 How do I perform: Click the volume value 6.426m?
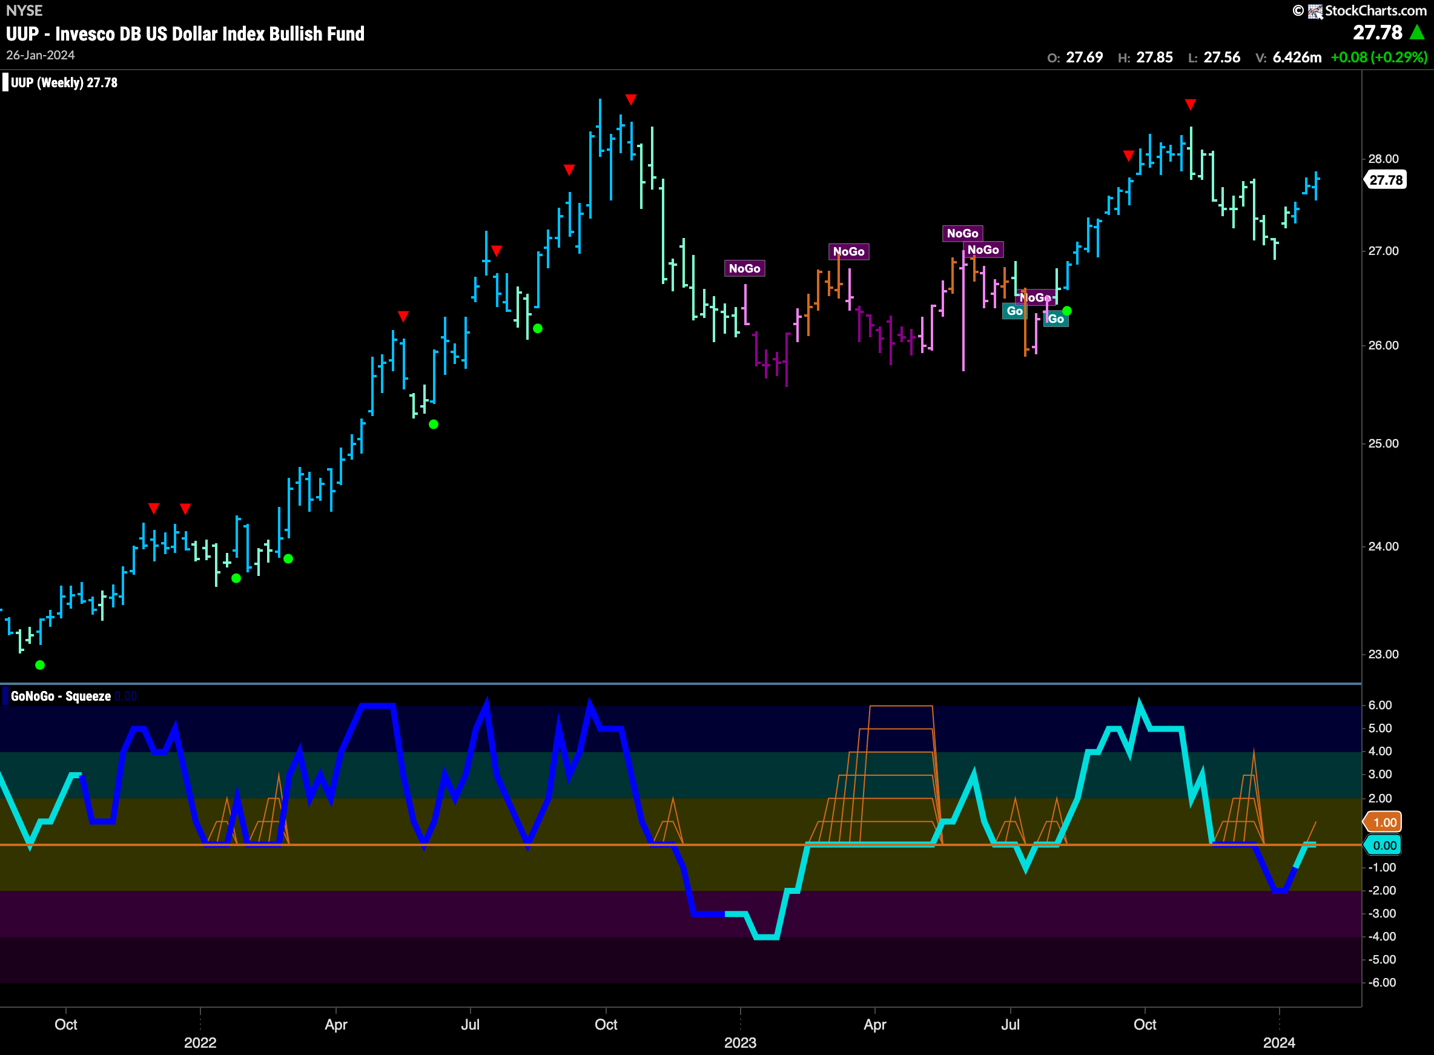1297,58
